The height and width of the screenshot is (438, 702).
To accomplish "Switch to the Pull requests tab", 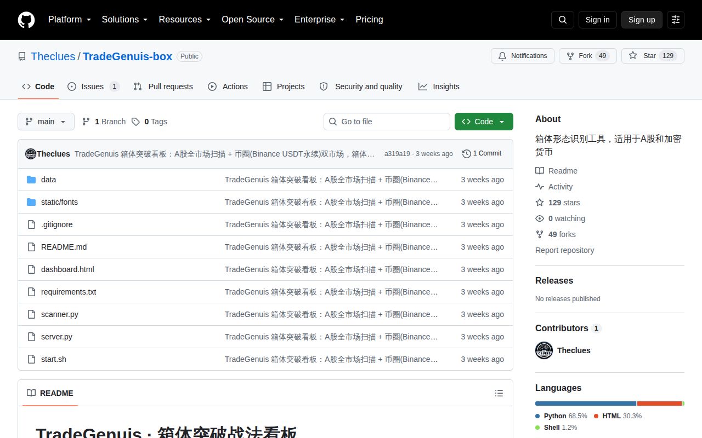I will (163, 87).
